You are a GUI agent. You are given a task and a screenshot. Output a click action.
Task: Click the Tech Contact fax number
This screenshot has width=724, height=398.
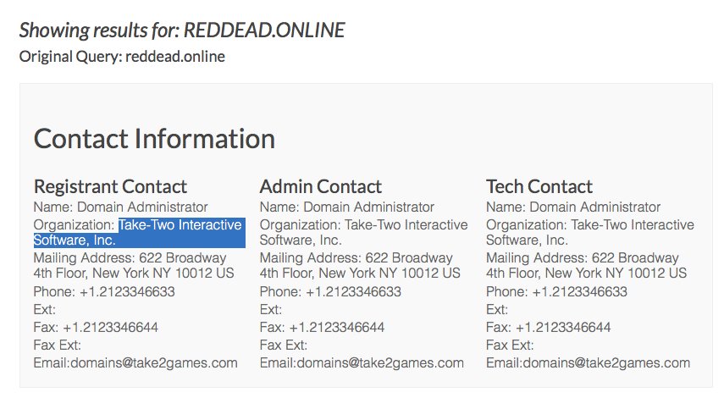point(562,327)
